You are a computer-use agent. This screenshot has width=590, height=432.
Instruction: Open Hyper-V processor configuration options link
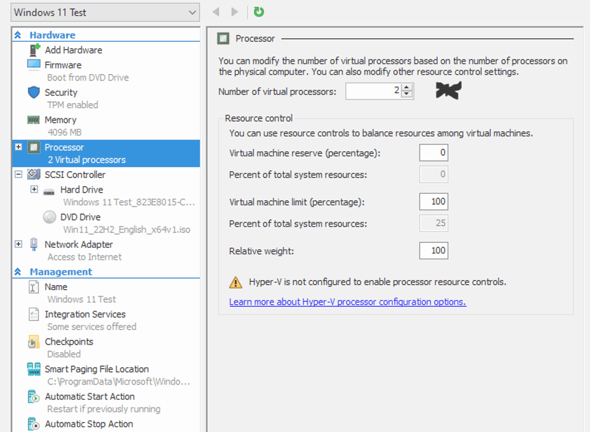pyautogui.click(x=347, y=302)
